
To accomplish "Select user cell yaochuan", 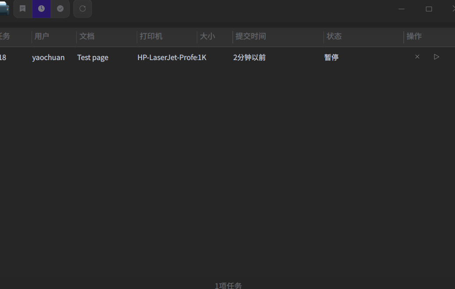I will click(49, 57).
